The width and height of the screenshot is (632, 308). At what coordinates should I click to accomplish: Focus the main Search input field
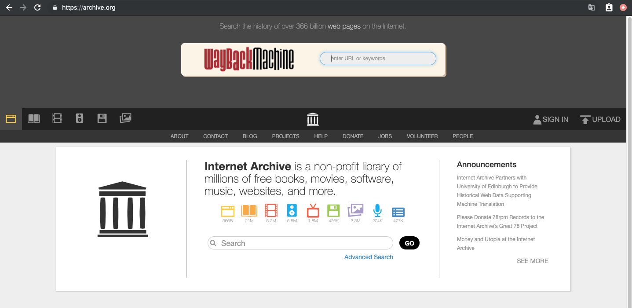(300, 243)
